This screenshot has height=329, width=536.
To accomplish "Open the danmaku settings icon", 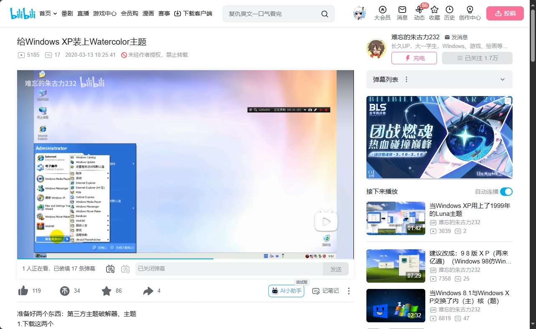I will pos(125,269).
